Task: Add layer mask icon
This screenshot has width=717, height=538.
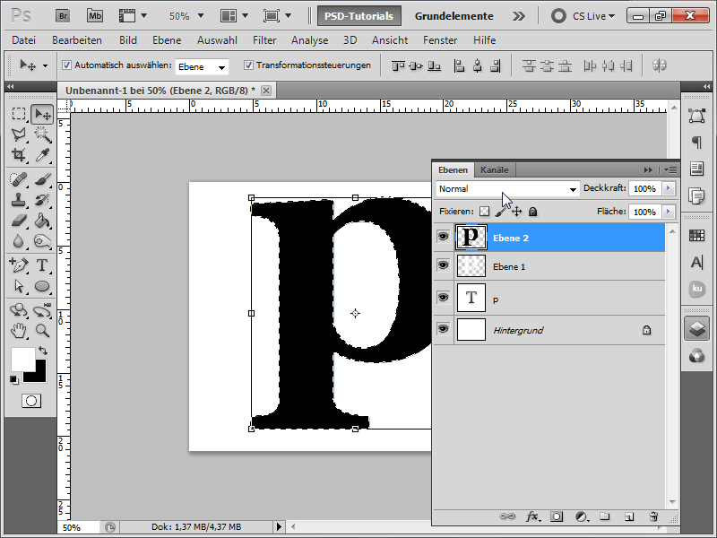Action: point(557,516)
